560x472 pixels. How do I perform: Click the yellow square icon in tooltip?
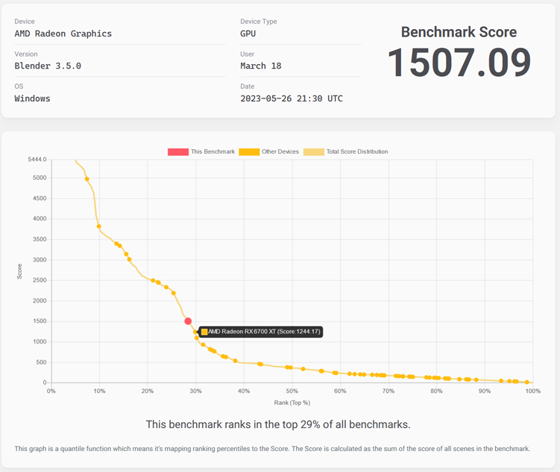pyautogui.click(x=204, y=332)
